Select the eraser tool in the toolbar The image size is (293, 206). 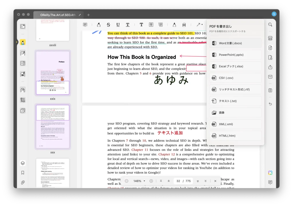click(184, 25)
